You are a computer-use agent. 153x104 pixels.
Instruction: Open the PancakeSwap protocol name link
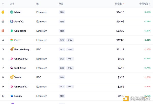point(22,49)
